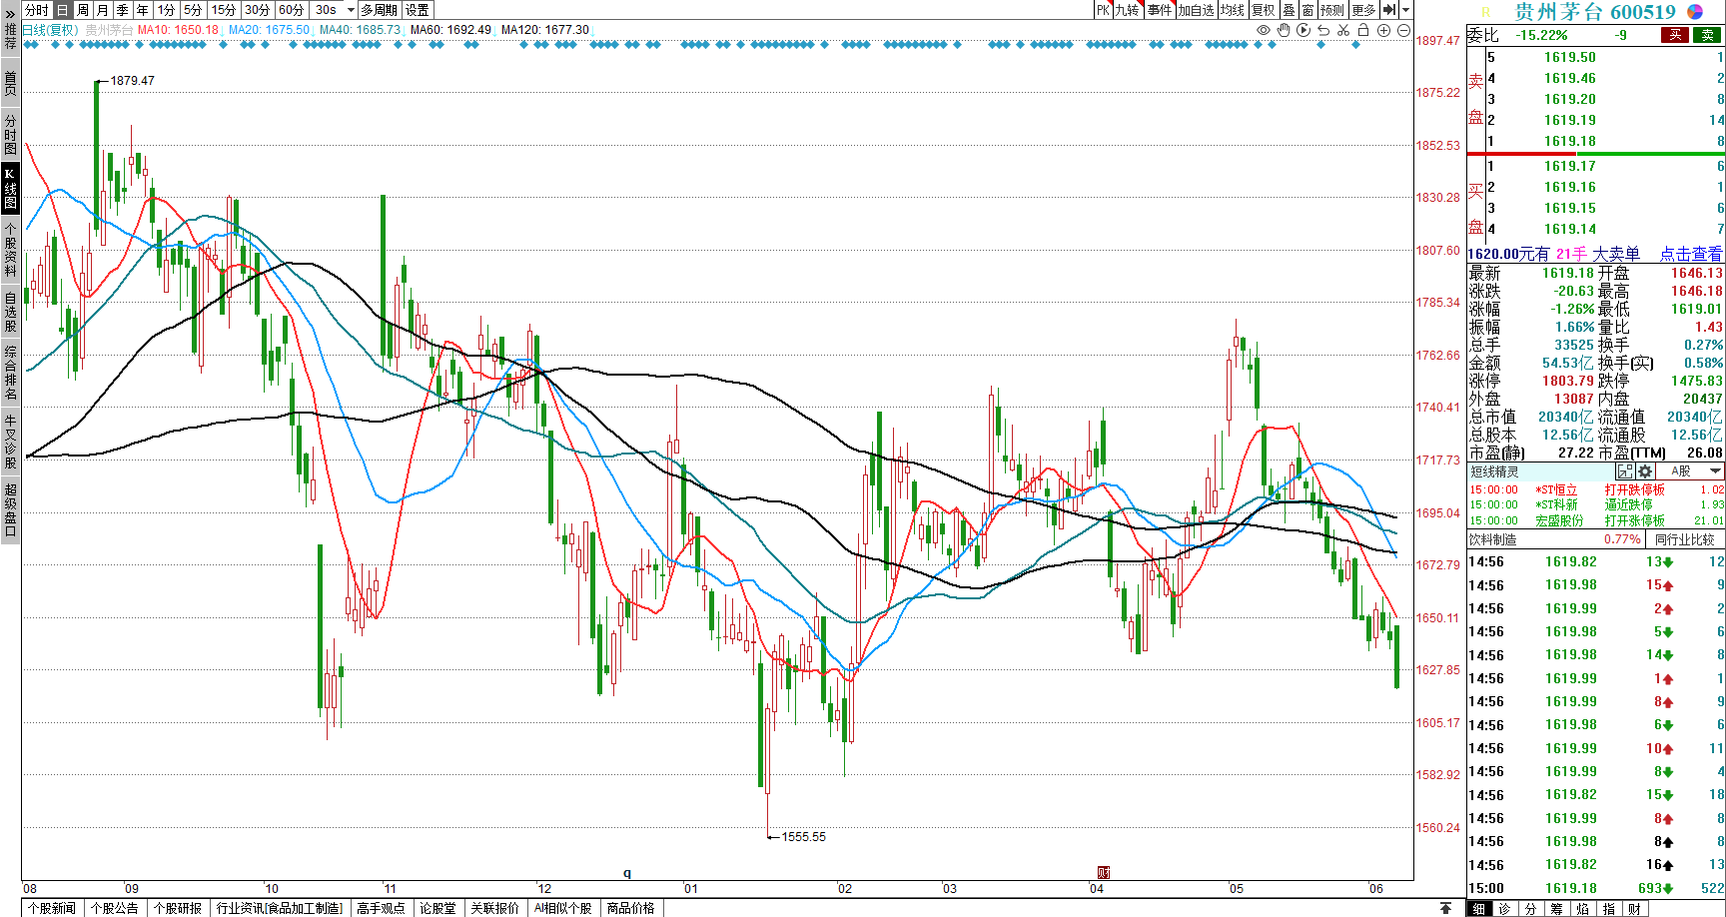Viewport: 1726px width, 917px height.
Task: Click the pie chart icon beside 600519
Action: [x=1695, y=11]
